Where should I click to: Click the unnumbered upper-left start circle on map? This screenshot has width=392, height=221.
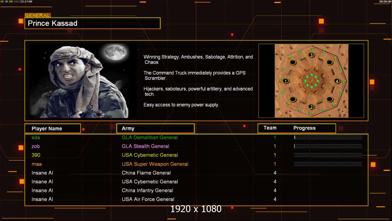pyautogui.click(x=293, y=62)
